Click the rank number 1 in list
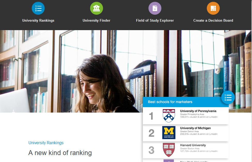252x162 pixels. pyautogui.click(x=151, y=116)
